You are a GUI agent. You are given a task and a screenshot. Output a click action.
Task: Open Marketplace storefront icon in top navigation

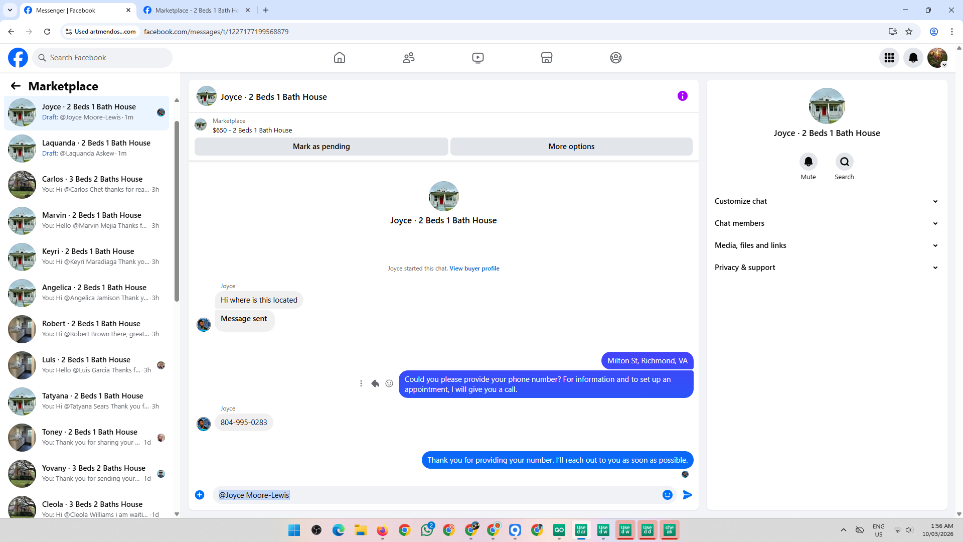coord(547,58)
